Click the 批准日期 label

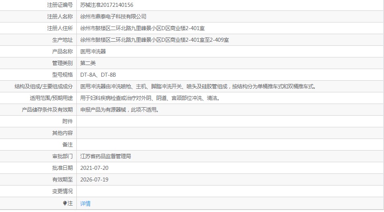pyautogui.click(x=62, y=168)
